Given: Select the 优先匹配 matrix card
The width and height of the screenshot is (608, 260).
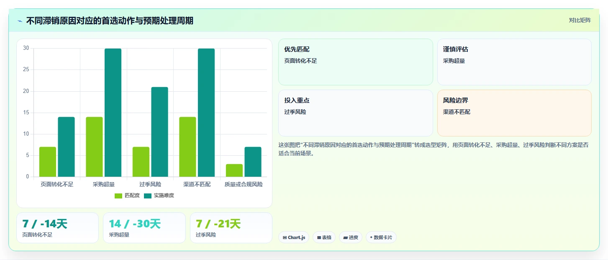Looking at the screenshot, I should [x=356, y=62].
